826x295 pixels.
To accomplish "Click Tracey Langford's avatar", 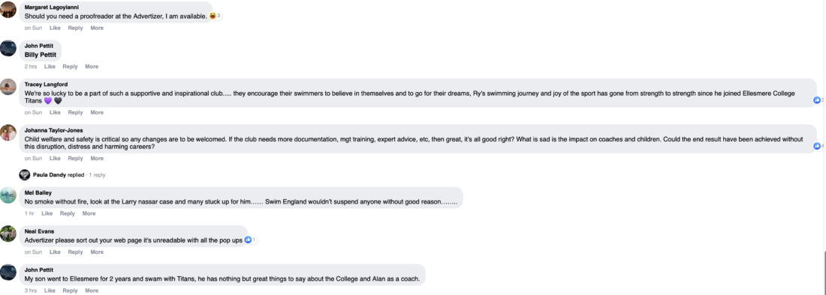I will pos(8,87).
